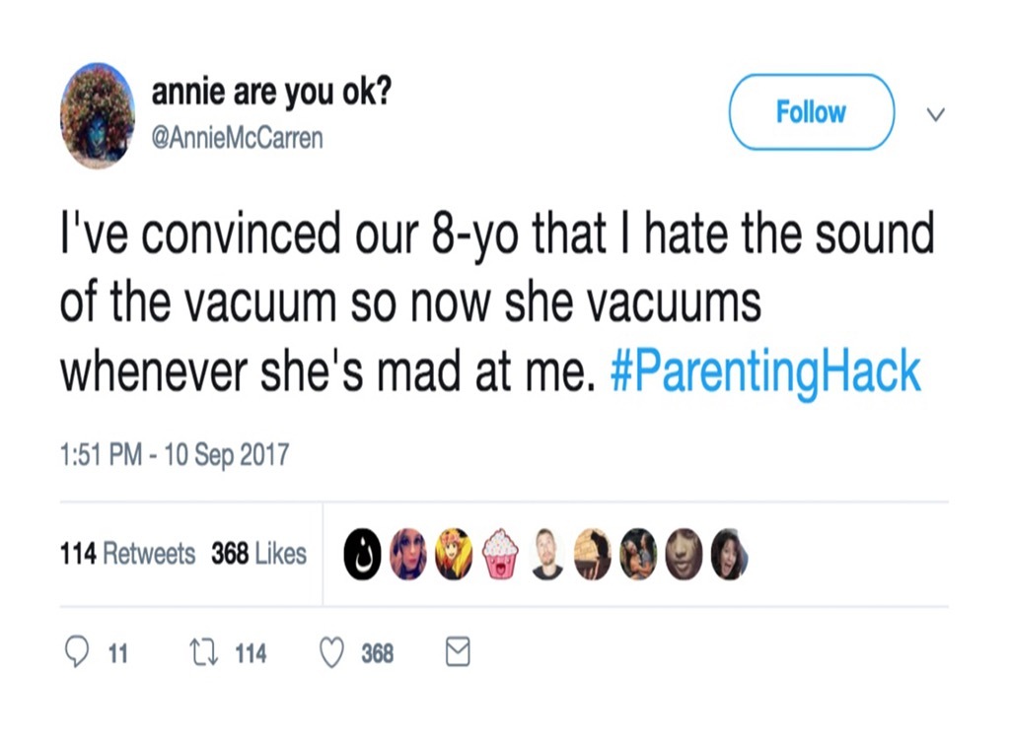Toggle the Follow button to follow Annie

[x=811, y=111]
